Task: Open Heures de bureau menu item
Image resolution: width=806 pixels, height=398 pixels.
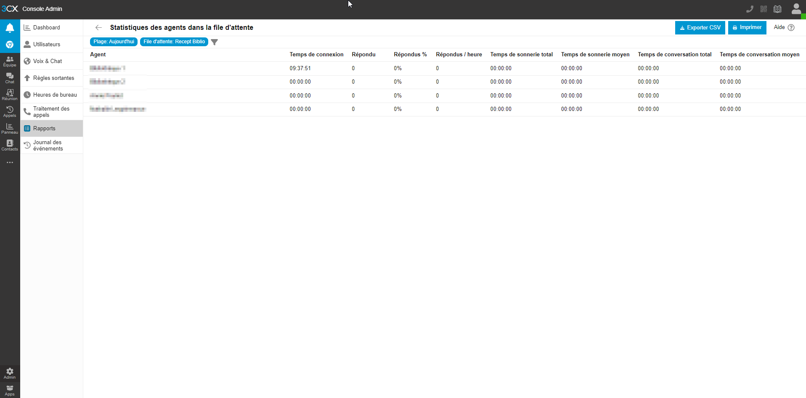Action: 51,95
